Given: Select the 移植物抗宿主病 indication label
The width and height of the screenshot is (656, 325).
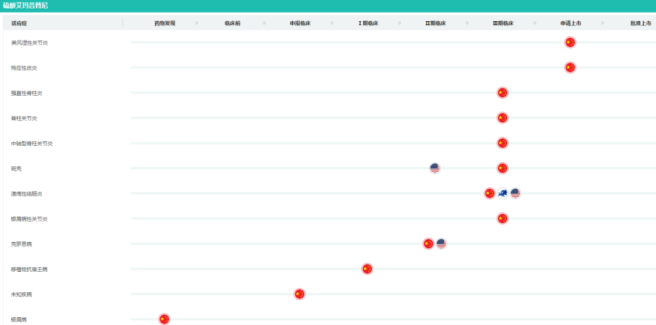Looking at the screenshot, I should [29, 269].
